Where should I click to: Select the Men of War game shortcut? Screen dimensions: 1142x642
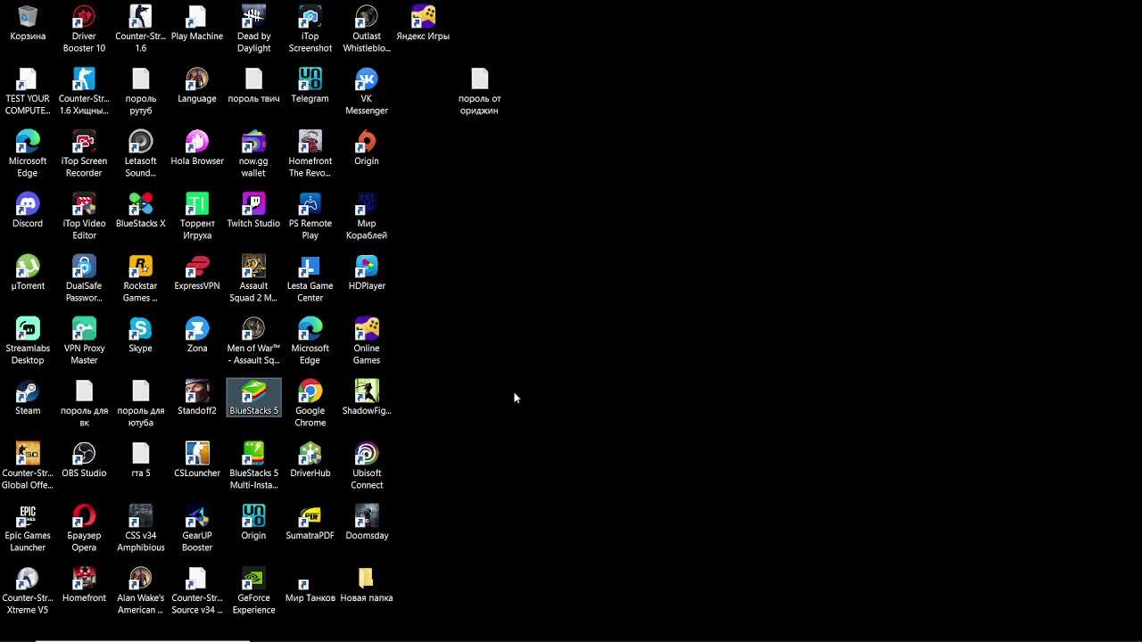pyautogui.click(x=253, y=342)
